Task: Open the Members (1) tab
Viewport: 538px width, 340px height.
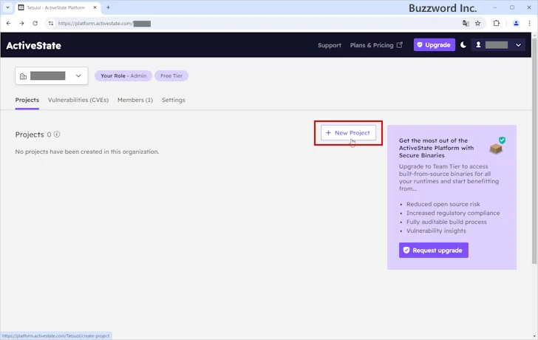Action: [x=135, y=100]
